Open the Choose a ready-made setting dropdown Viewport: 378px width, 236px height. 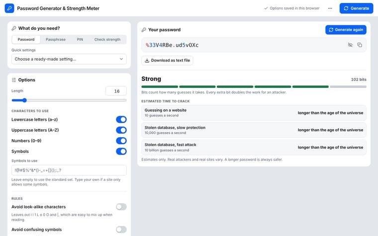[x=69, y=59]
